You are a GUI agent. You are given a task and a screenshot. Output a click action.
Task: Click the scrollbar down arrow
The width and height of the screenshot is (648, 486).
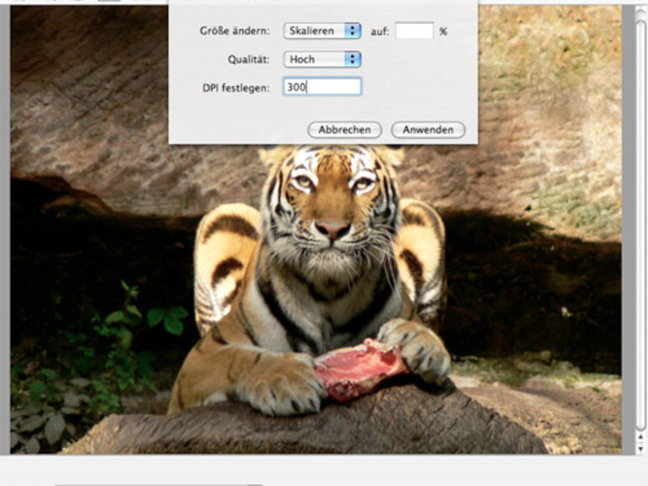(x=641, y=448)
